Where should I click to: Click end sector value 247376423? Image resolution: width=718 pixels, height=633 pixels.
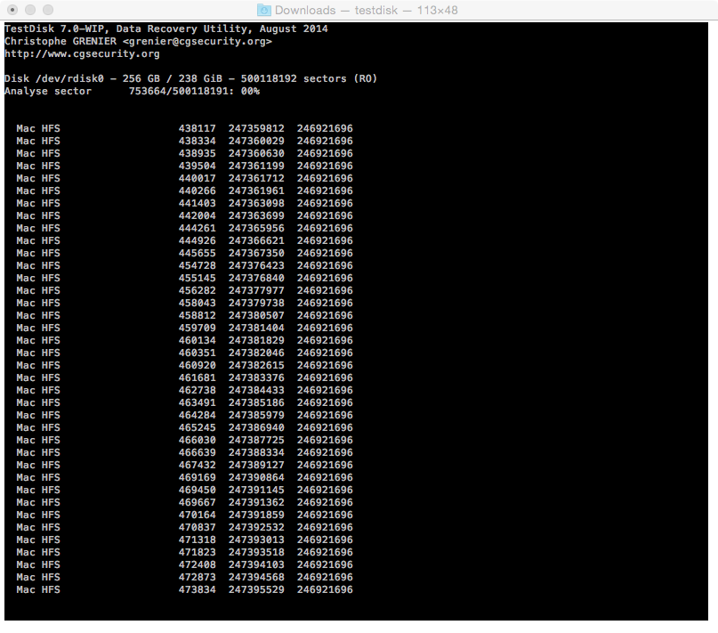pos(256,265)
